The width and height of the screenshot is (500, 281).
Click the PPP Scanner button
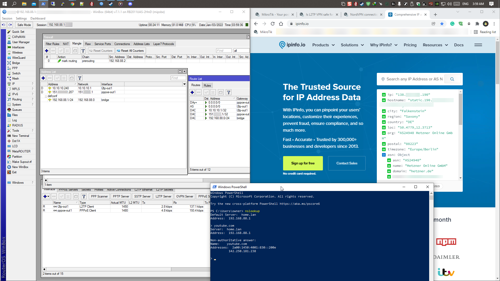coord(99,196)
